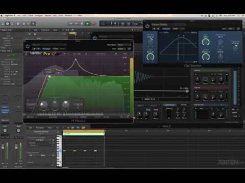Viewport: 245px width, 183px height.
Task: Click Copy in the Compressor header
Action: pos(175,29)
